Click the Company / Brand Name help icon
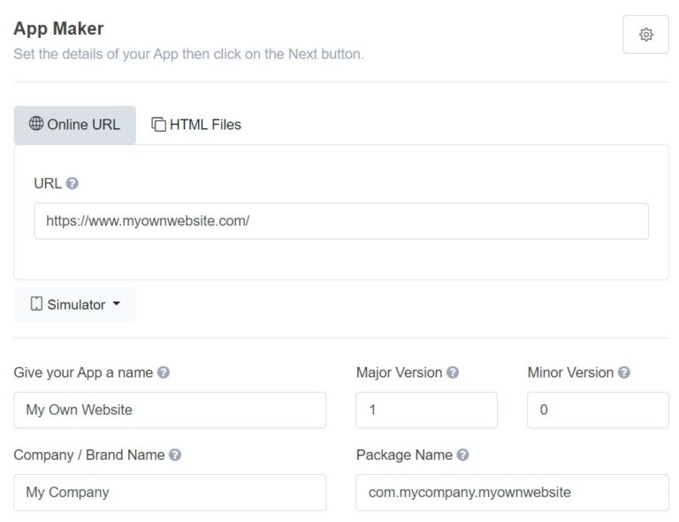Viewport: 679px width, 522px height. (x=175, y=455)
